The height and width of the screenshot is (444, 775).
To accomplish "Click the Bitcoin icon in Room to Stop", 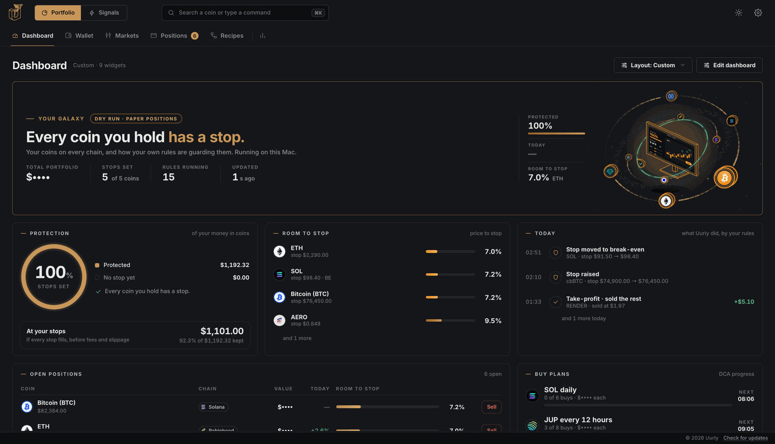I will point(279,297).
